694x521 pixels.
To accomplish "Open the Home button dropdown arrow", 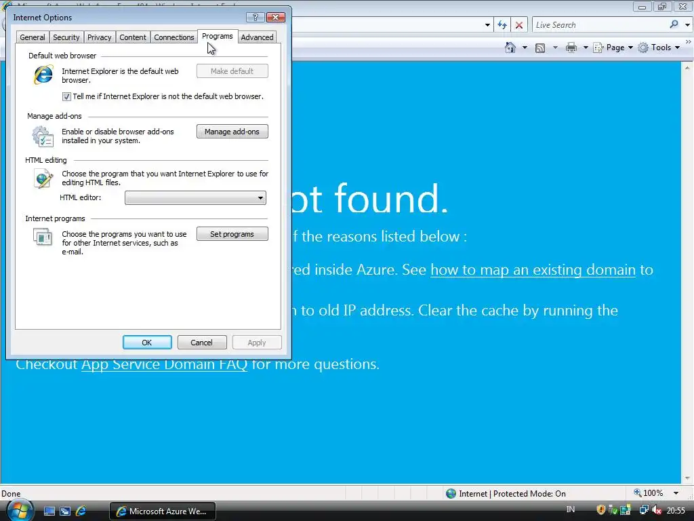I will [x=525, y=47].
